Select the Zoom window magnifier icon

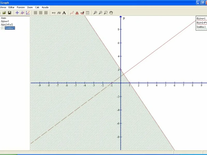[106, 13]
